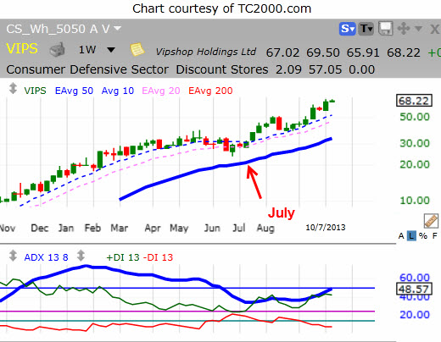Click the Aug month label on time axis
Viewport: 441px width, 342px height.
265,228
